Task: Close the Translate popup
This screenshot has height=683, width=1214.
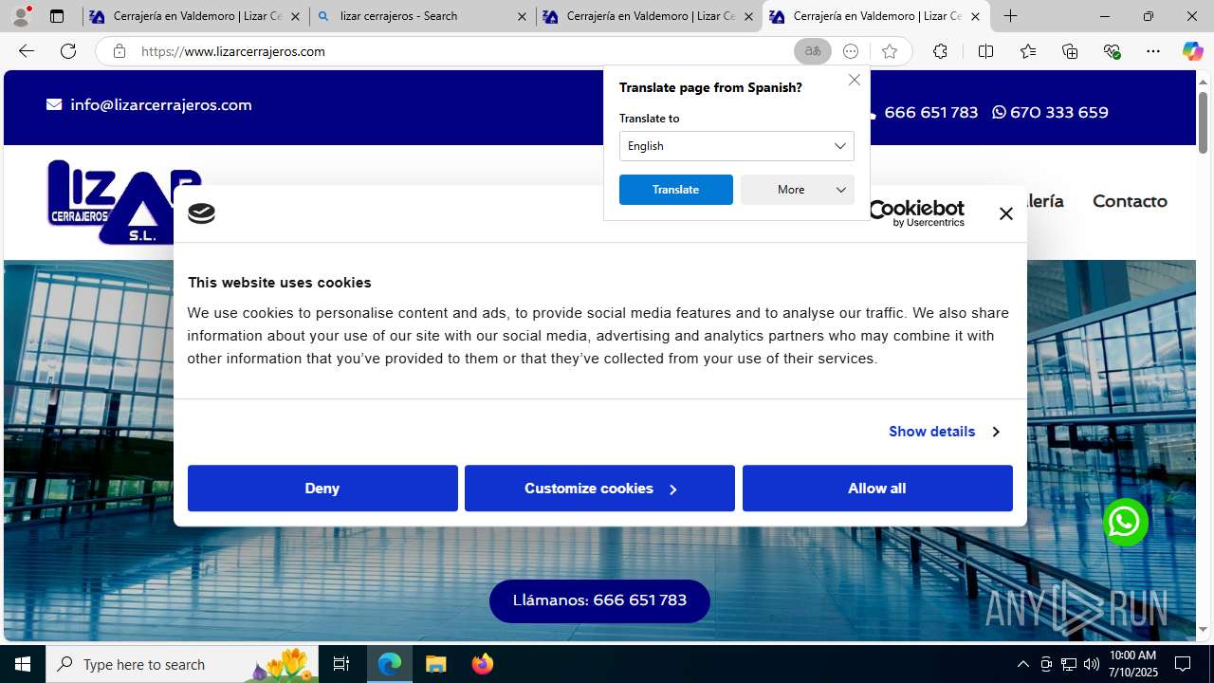Action: tap(855, 80)
